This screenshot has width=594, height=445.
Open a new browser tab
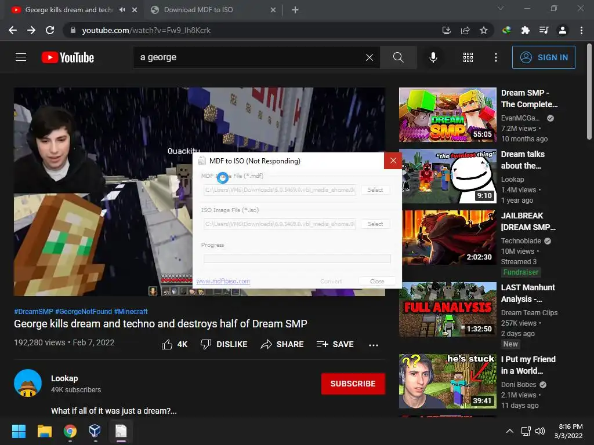[x=295, y=10]
